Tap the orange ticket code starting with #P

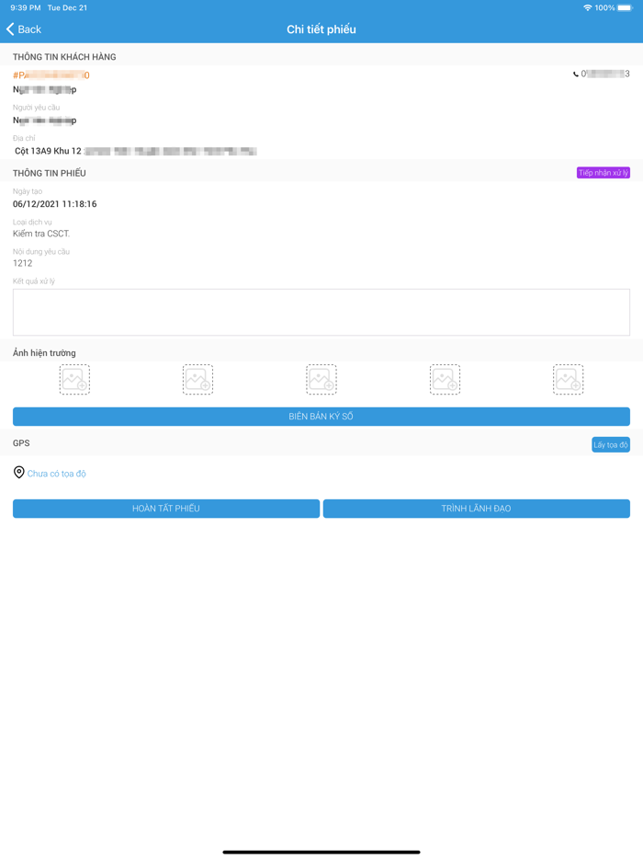(51, 75)
